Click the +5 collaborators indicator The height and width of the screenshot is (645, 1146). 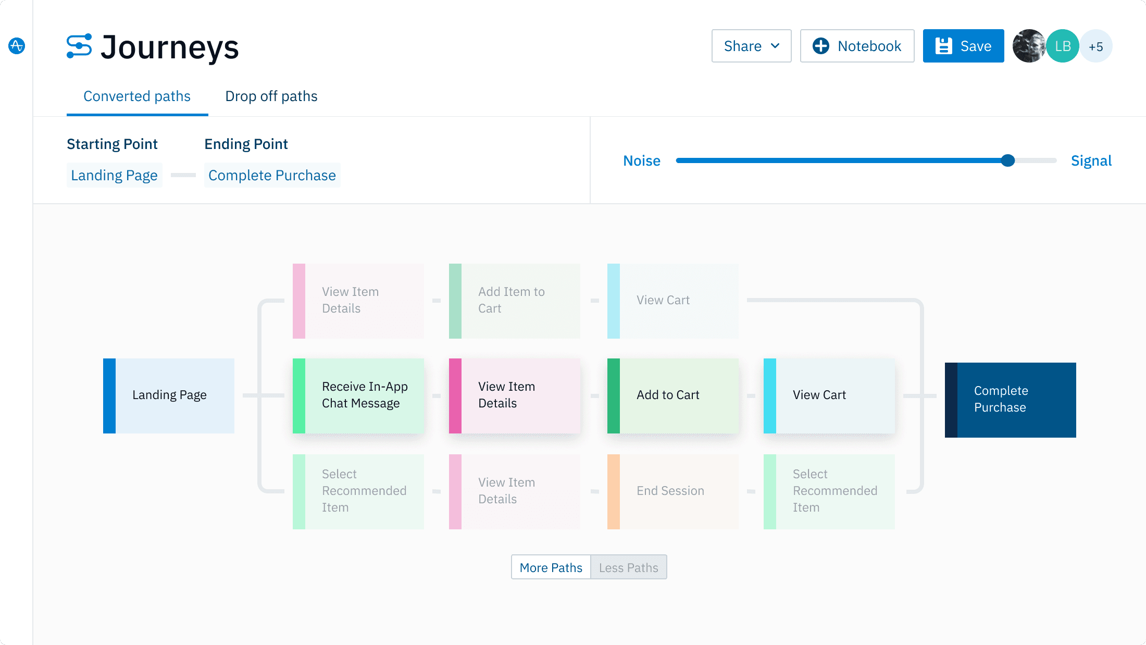coord(1096,46)
